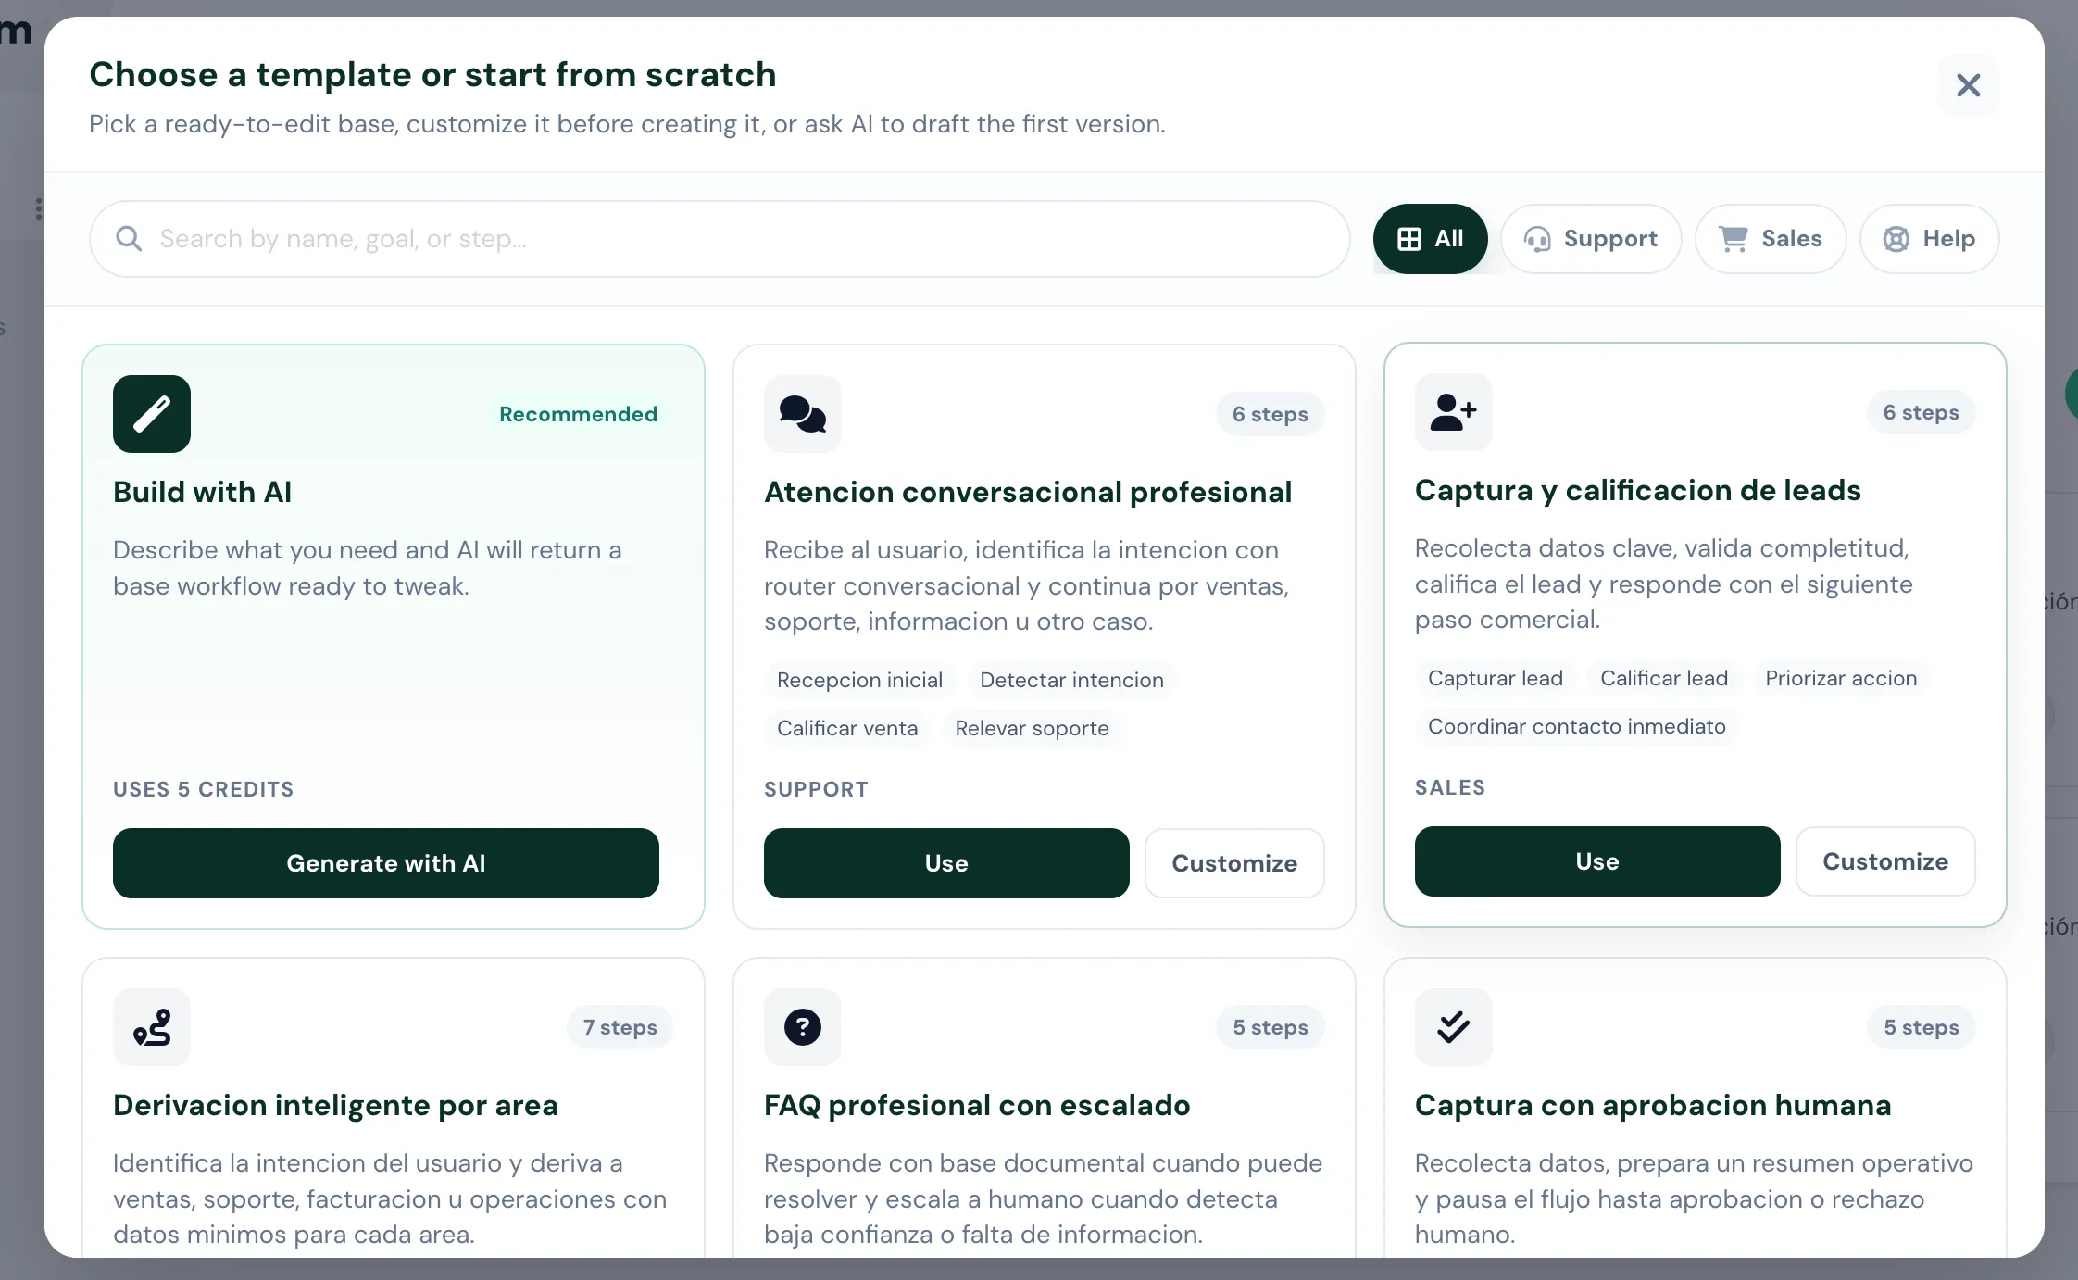Click the Detectar intencion step chip
This screenshot has height=1280, width=2078.
point(1072,680)
